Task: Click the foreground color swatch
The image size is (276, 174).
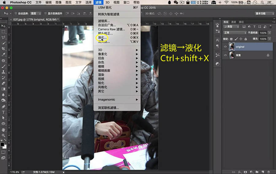Action: (2, 145)
